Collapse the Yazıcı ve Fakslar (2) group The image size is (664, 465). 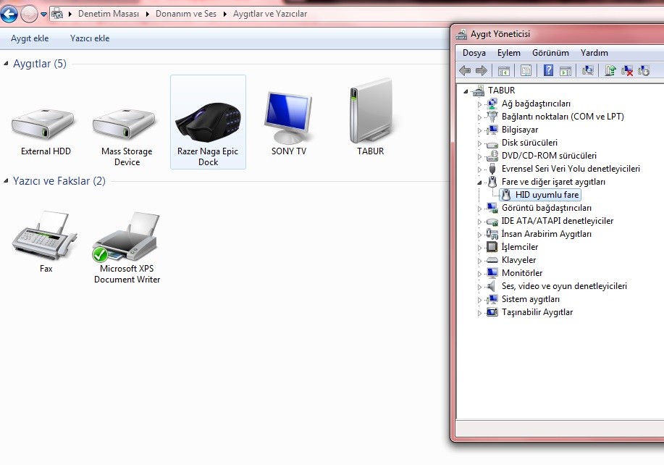point(6,181)
